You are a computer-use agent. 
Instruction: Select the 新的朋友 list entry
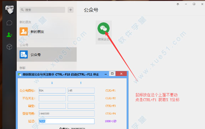click(47, 32)
